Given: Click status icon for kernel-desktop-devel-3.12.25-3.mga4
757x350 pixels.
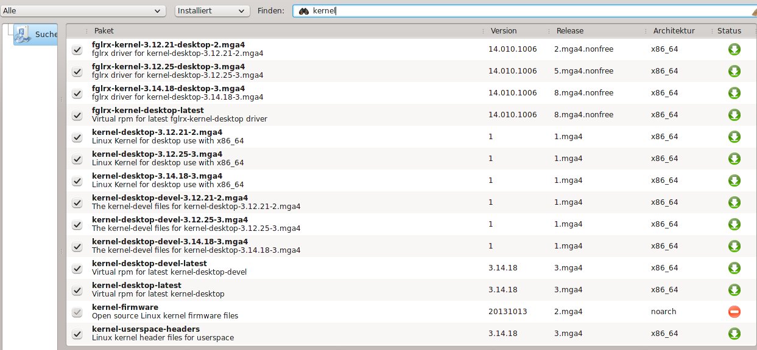Looking at the screenshot, I should pyautogui.click(x=734, y=224).
